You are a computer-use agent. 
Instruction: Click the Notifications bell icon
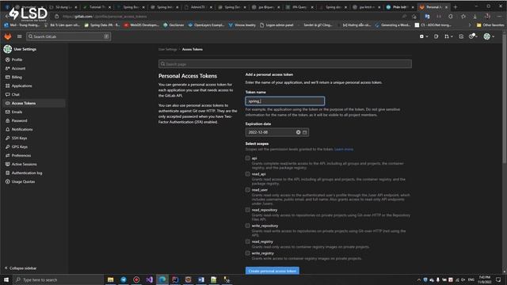point(7,130)
